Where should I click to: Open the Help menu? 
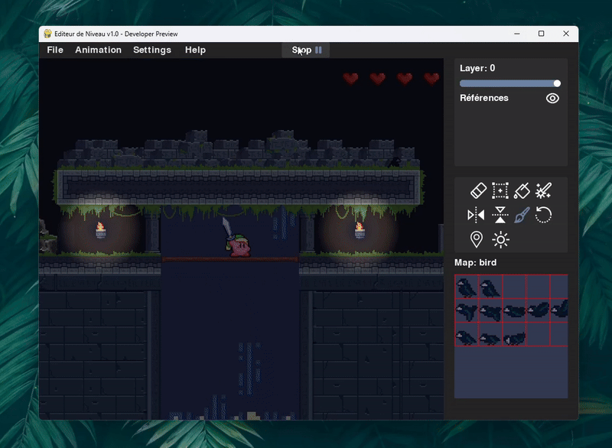[x=195, y=50]
